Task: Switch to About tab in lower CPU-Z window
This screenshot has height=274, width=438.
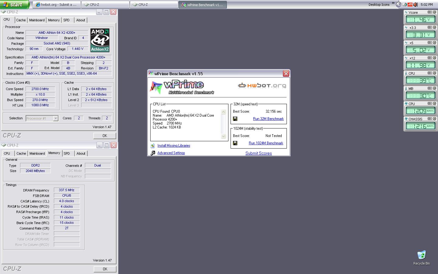Action: click(81, 153)
